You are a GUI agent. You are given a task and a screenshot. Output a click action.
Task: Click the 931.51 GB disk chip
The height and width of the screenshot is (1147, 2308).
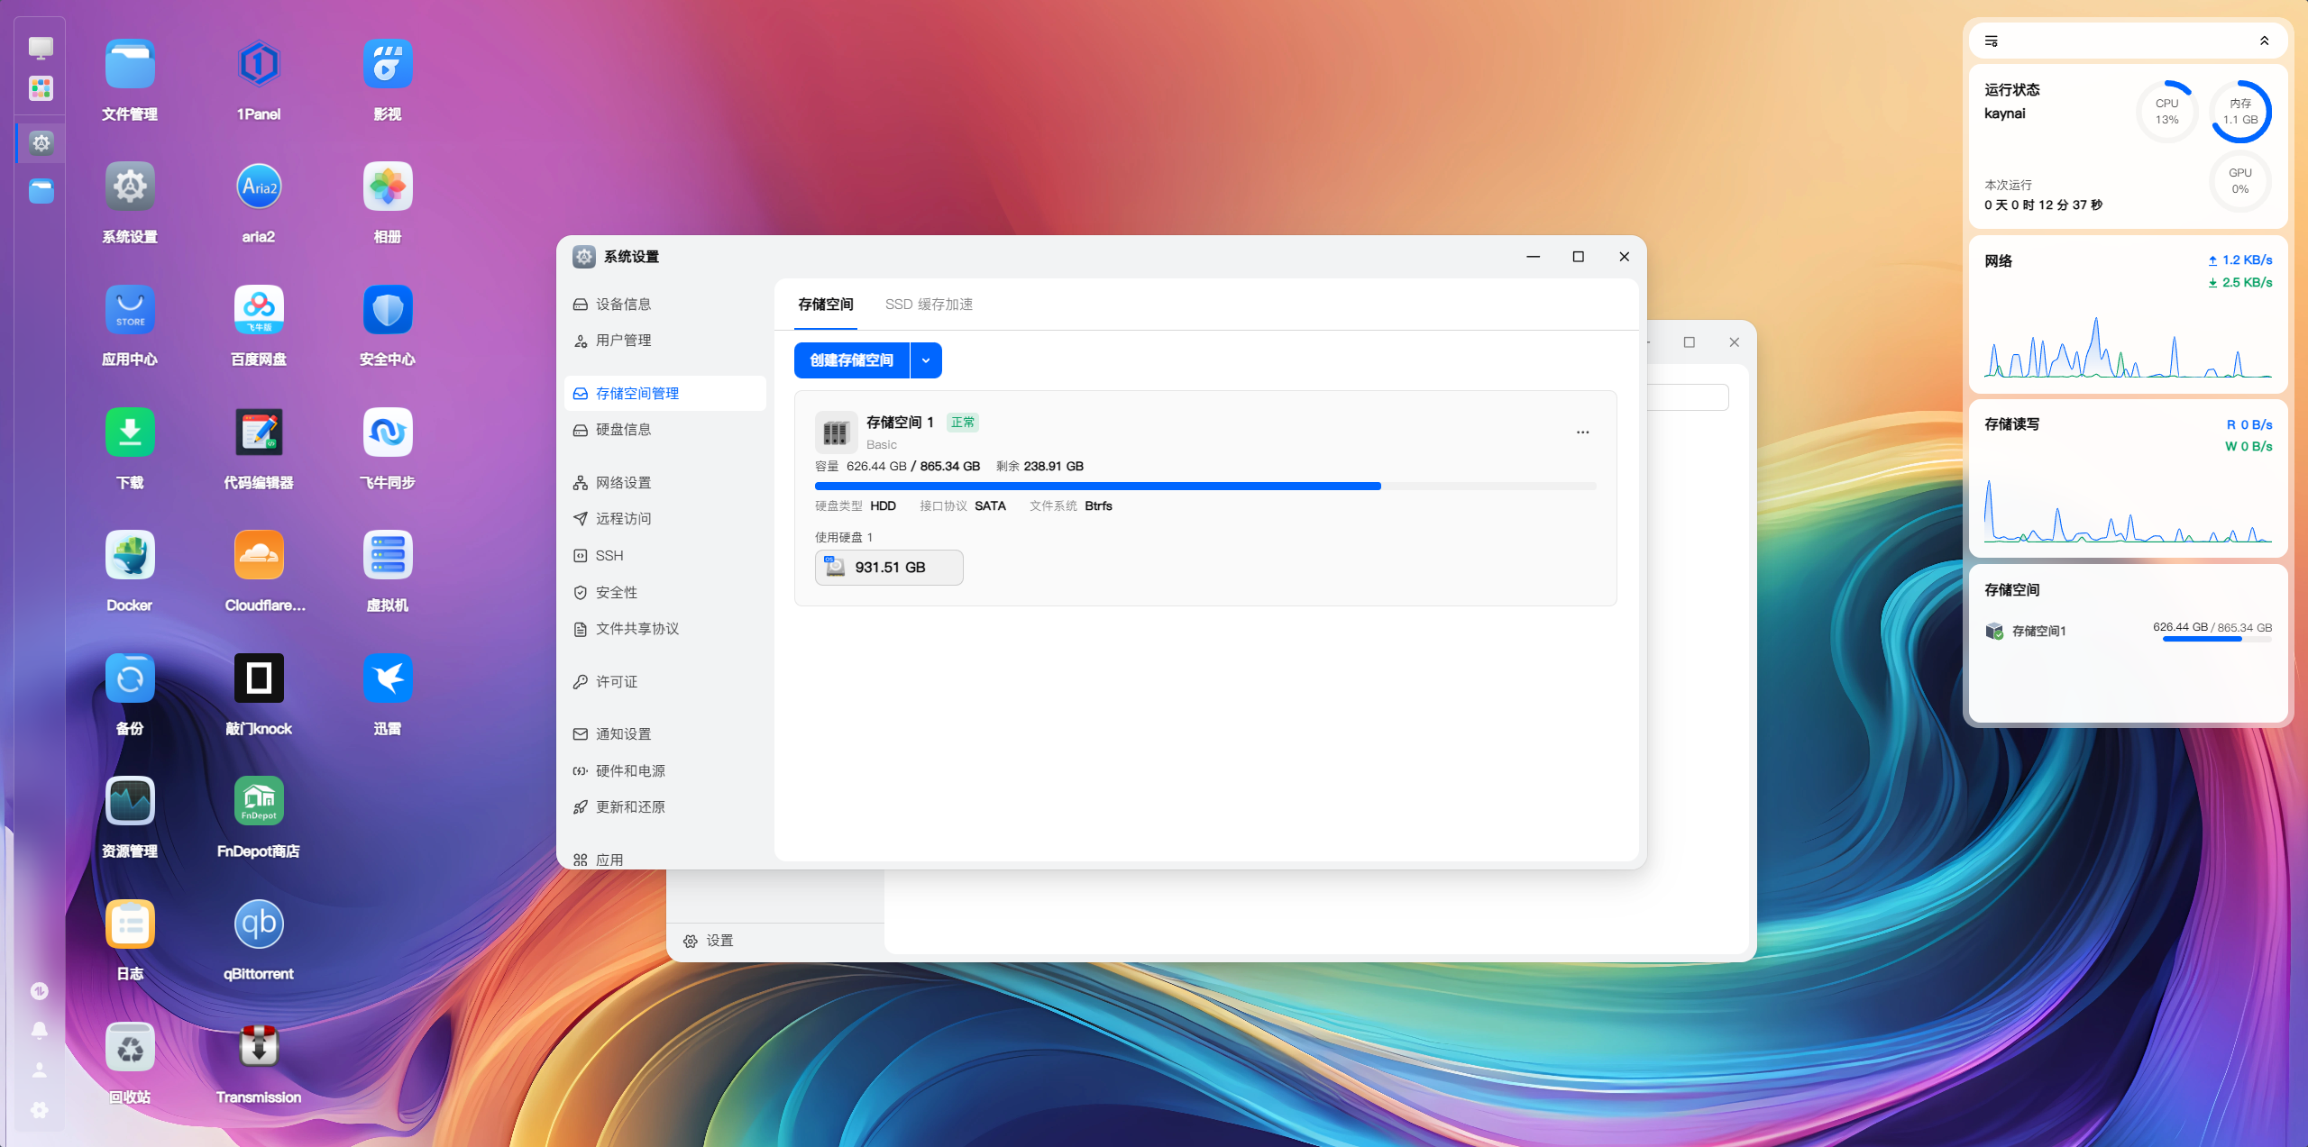coord(889,568)
